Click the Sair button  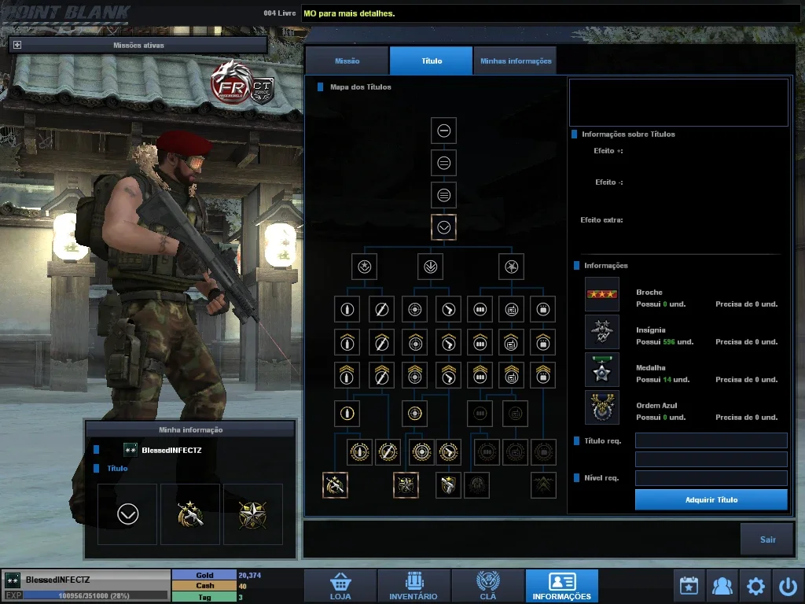point(767,540)
